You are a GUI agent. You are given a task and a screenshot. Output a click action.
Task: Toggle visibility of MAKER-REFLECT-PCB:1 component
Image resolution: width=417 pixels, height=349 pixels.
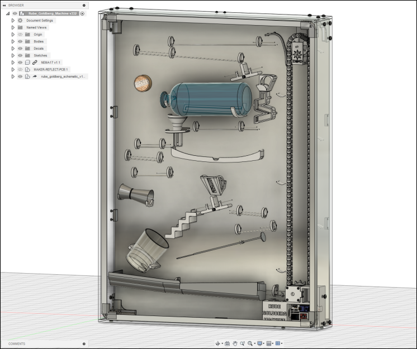(20, 70)
